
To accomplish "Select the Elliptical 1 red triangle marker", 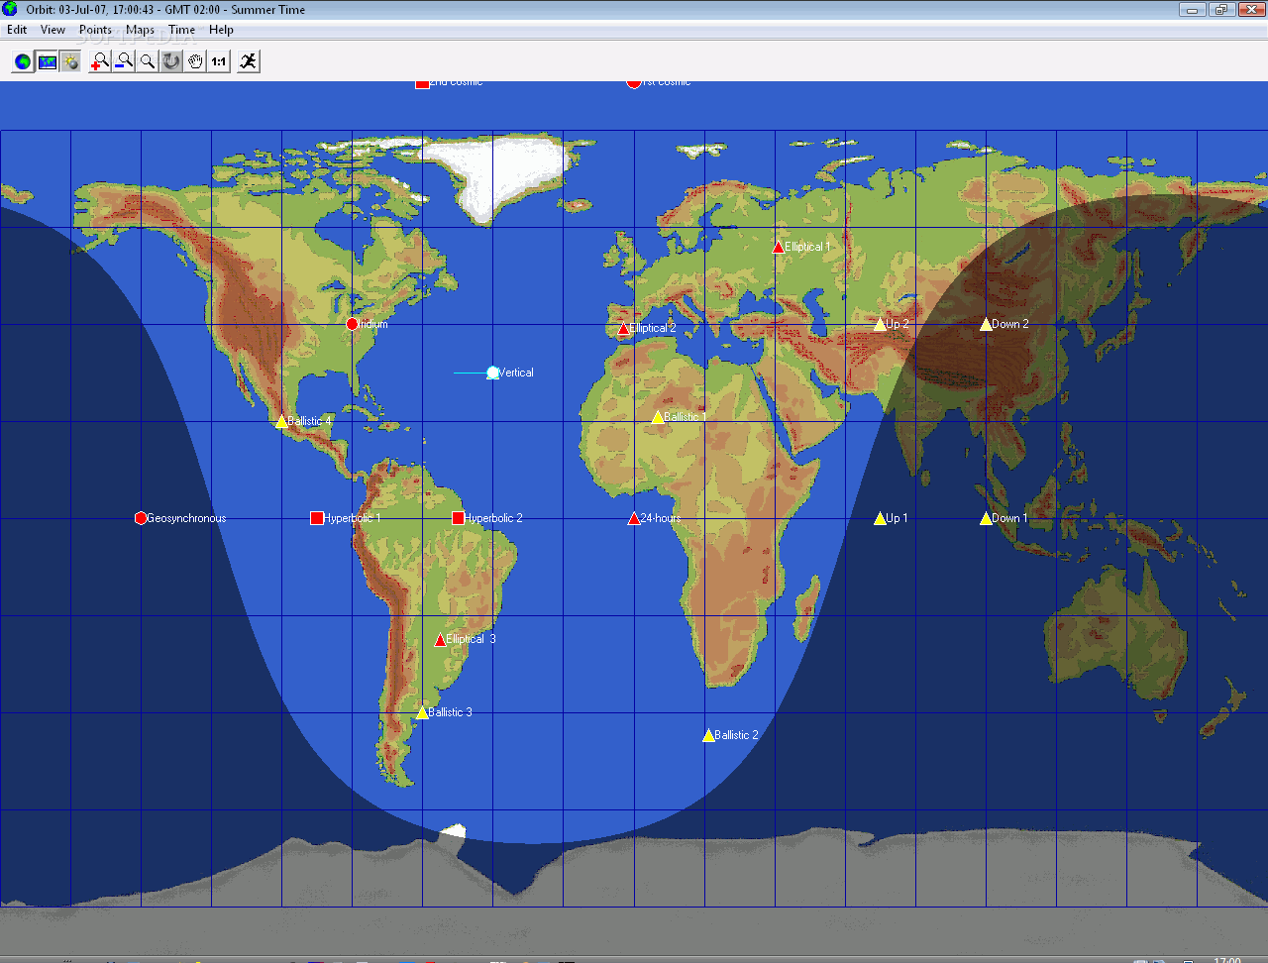I will (x=779, y=247).
